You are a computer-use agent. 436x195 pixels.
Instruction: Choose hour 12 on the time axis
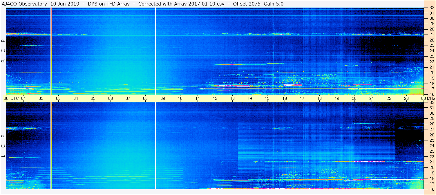tap(215, 98)
